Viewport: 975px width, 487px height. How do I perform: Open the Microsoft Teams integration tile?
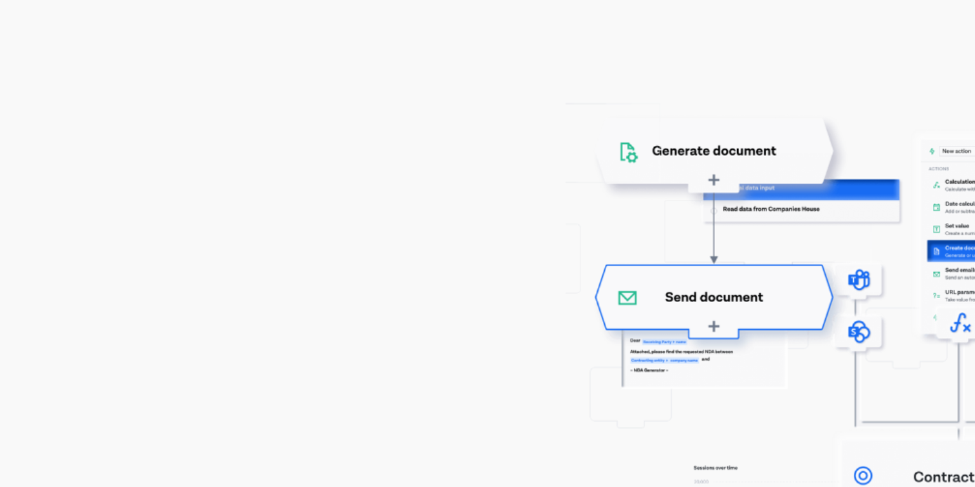tap(858, 280)
